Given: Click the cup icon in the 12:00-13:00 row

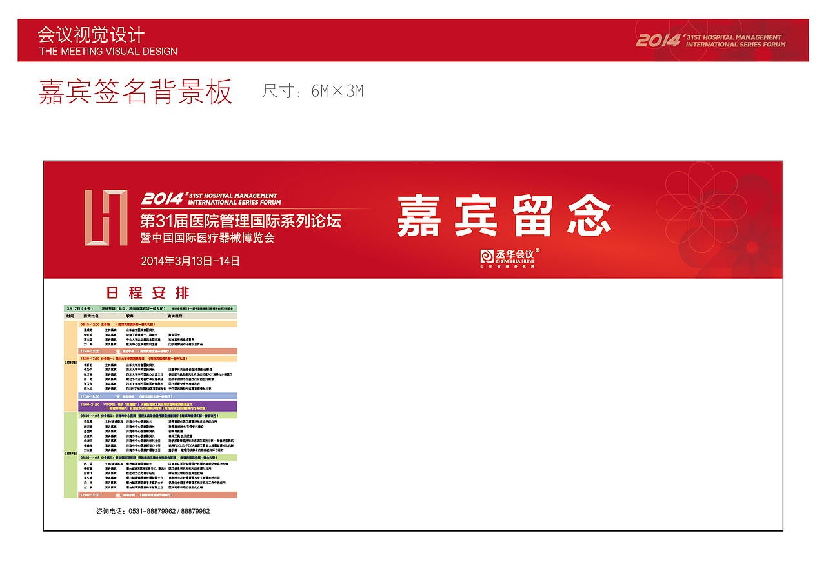Looking at the screenshot, I should [x=118, y=495].
